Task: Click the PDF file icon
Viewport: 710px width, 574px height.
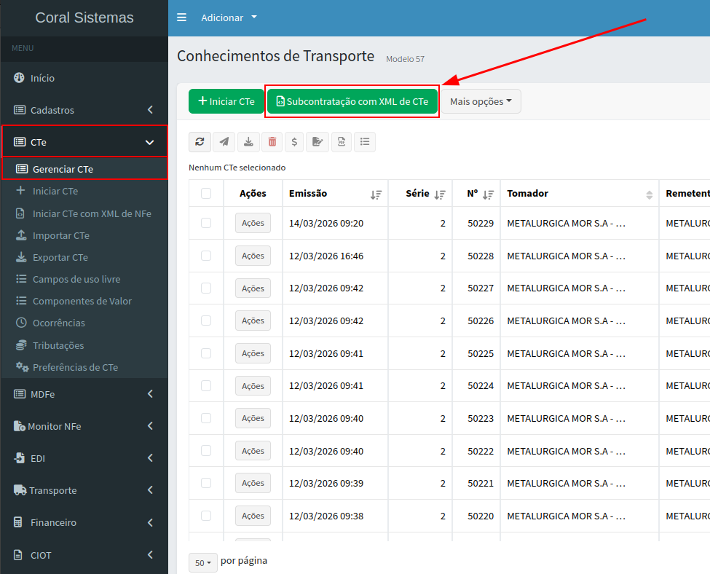Action: (x=342, y=142)
